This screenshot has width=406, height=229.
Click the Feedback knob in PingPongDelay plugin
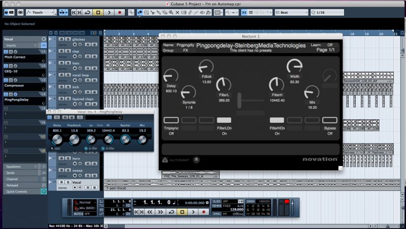coord(74,140)
